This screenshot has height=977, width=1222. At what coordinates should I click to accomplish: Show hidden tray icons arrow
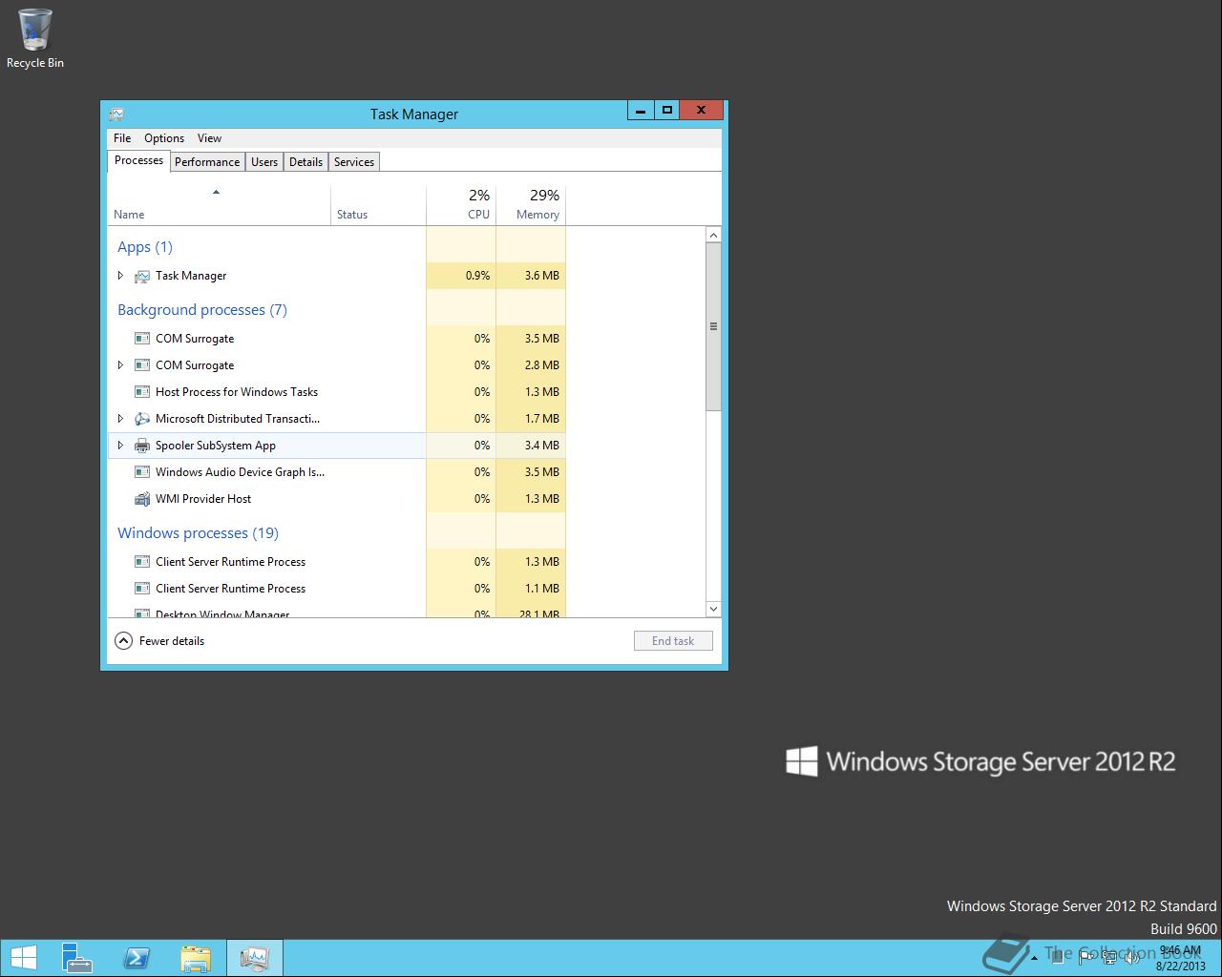pos(1034,958)
